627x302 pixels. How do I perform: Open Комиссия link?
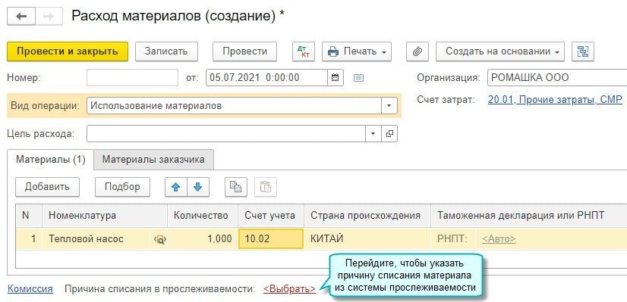tap(30, 289)
